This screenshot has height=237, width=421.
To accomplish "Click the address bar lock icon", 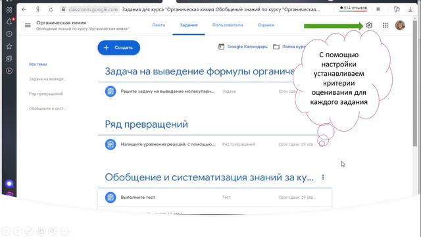I will click(63, 9).
